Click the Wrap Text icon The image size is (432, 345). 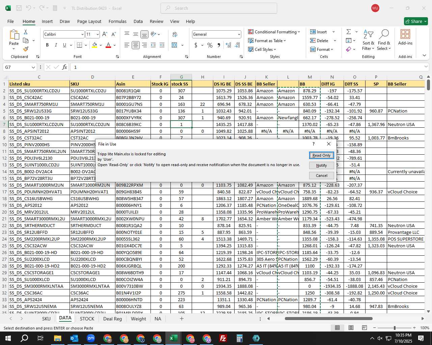[175, 34]
